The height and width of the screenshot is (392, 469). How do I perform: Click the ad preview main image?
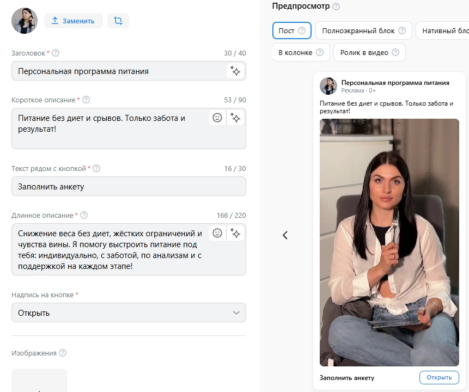pyautogui.click(x=389, y=242)
